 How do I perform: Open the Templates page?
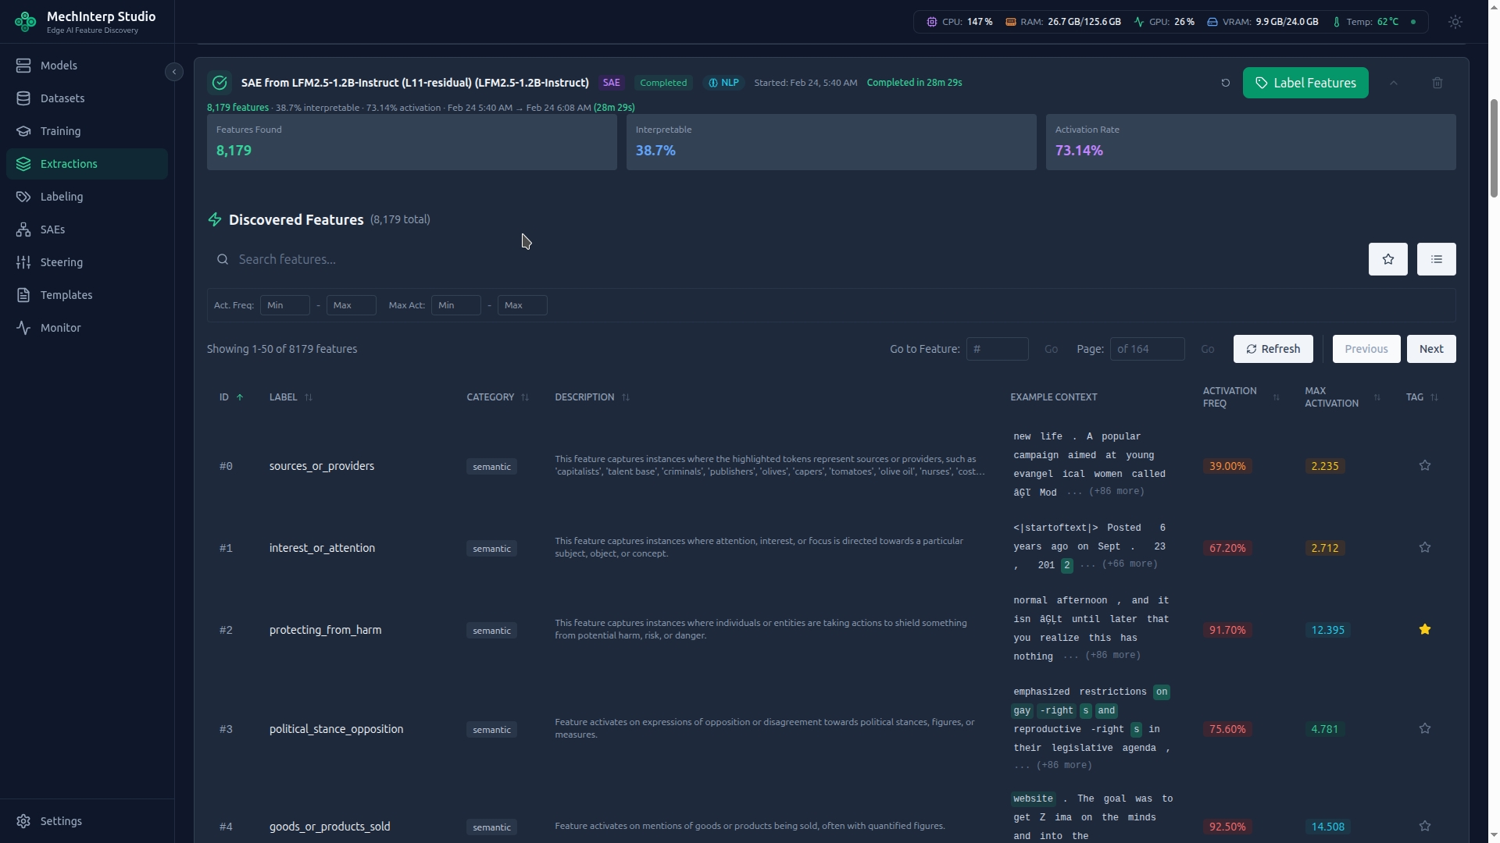[x=87, y=295]
